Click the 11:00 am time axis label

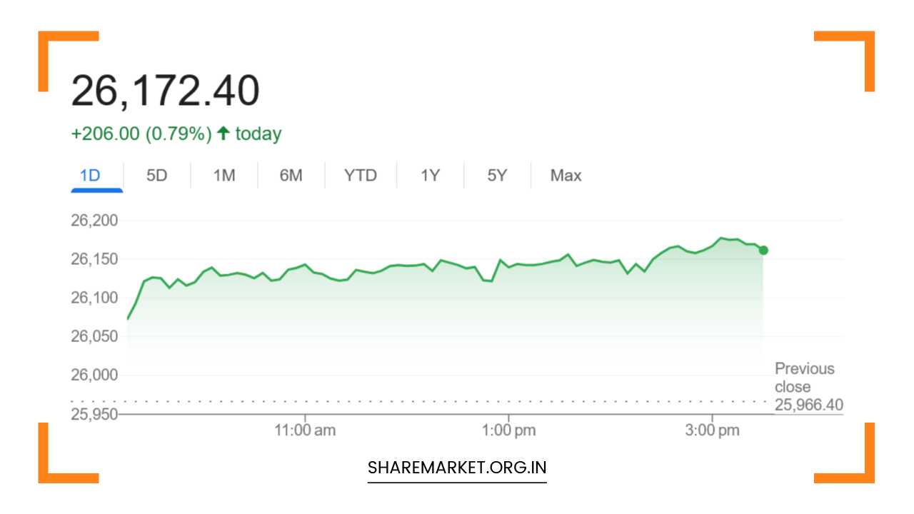pos(305,430)
